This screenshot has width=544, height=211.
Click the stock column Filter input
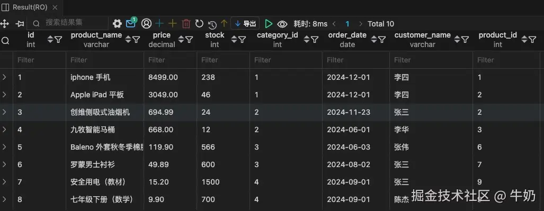click(x=224, y=60)
